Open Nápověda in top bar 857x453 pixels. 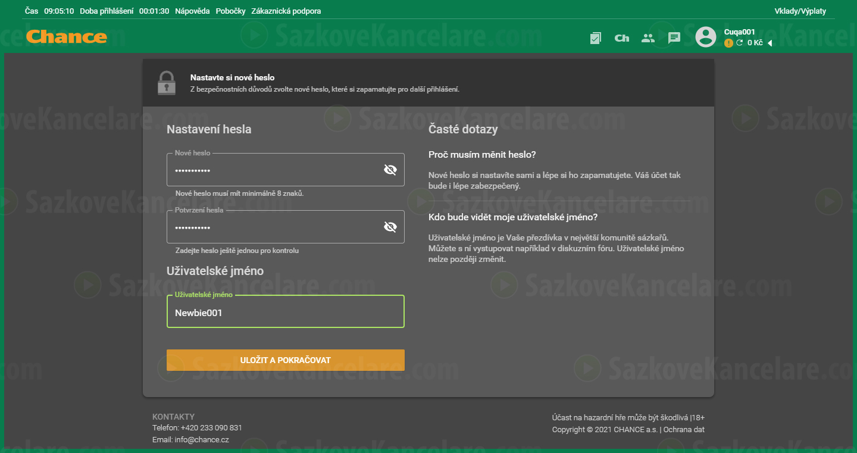[192, 11]
